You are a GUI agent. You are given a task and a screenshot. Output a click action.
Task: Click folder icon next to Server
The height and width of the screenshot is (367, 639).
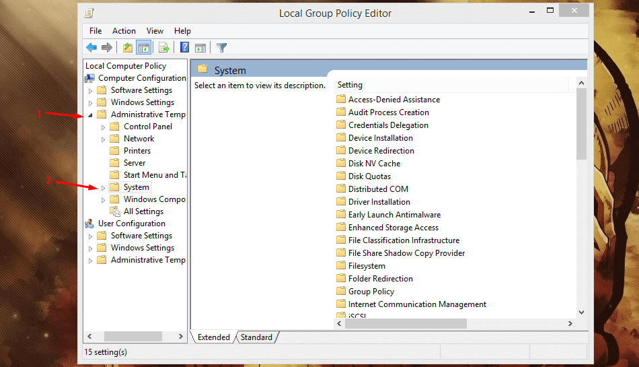tap(114, 163)
